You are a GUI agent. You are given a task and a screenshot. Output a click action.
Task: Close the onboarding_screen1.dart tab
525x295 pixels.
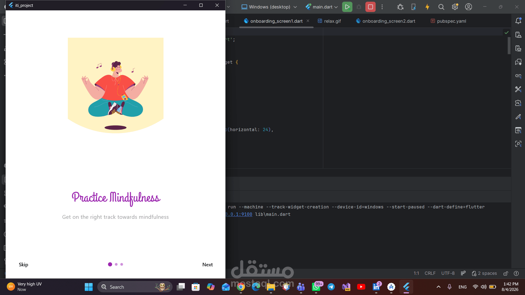(308, 21)
